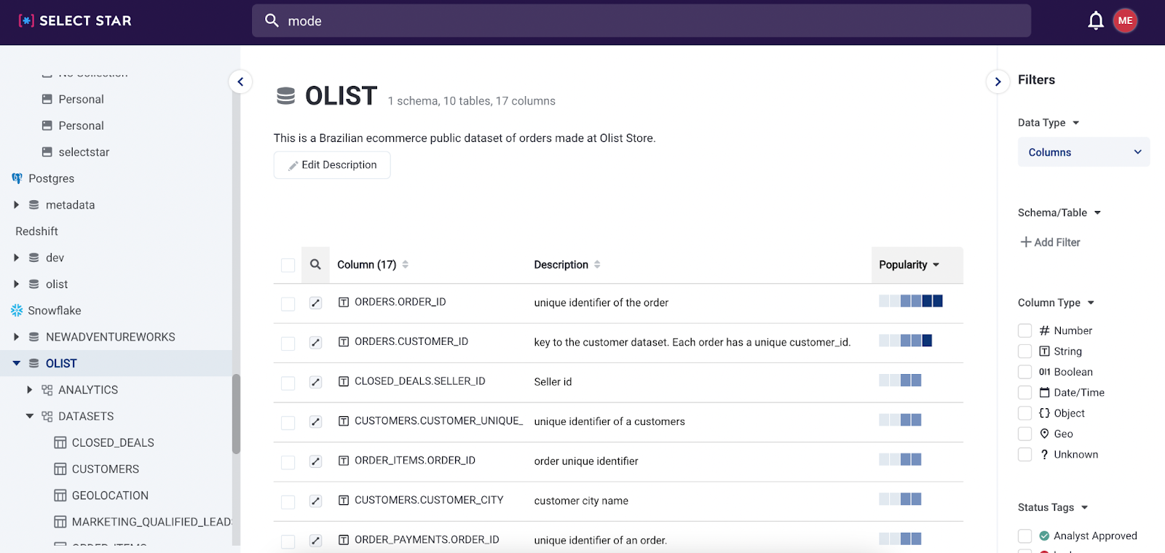Click the Snowflake icon in sidebar
The width and height of the screenshot is (1165, 553).
point(17,311)
